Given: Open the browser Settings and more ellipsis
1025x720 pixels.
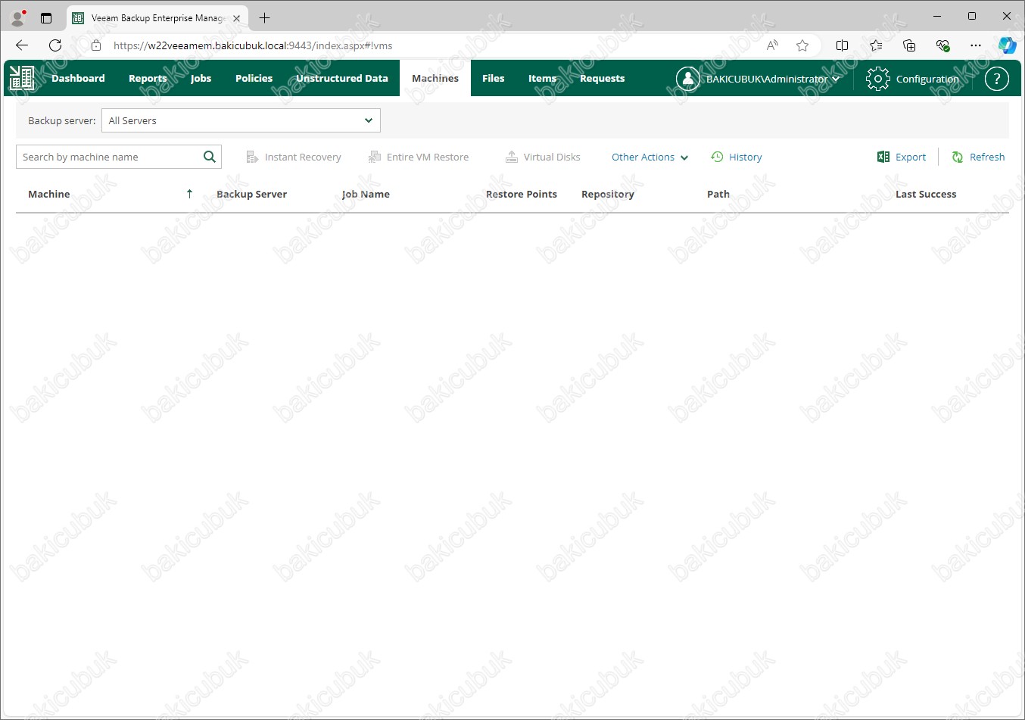Looking at the screenshot, I should coord(976,45).
